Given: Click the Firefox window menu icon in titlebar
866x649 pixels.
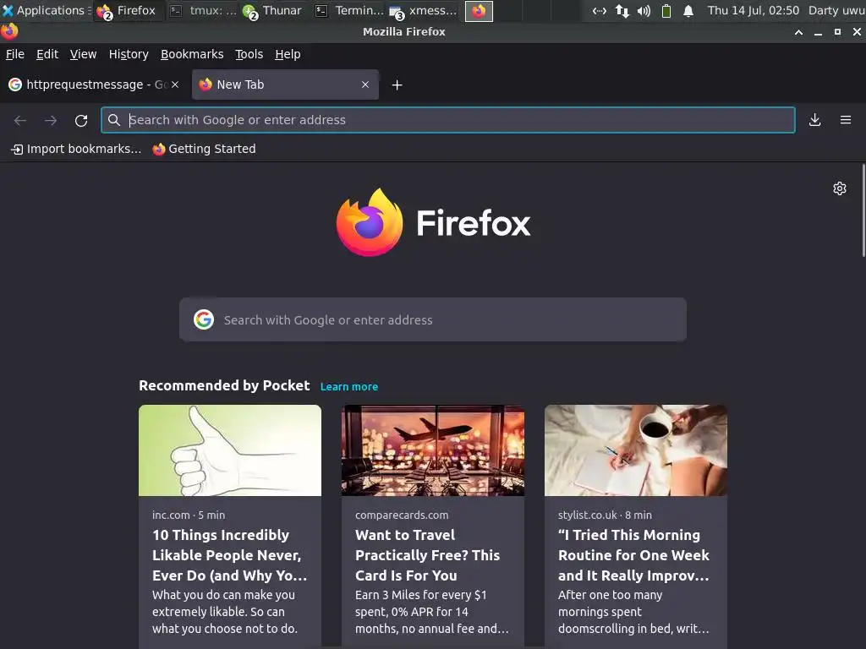Looking at the screenshot, I should tap(9, 31).
